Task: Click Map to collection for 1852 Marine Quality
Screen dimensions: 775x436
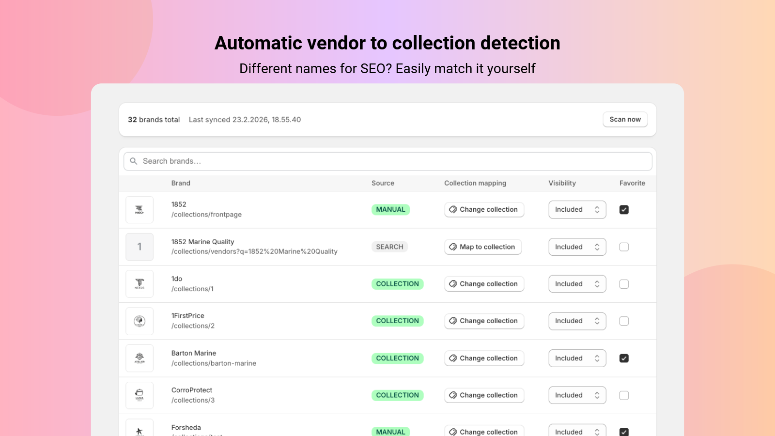Action: coord(483,247)
